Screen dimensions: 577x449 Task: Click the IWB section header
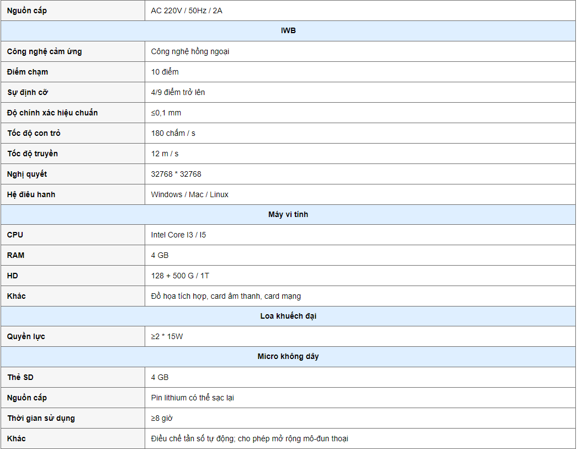[288, 31]
